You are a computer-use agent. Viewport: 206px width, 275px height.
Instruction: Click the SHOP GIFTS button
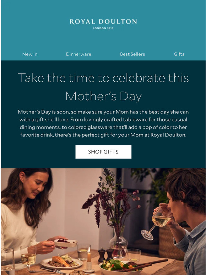103,152
